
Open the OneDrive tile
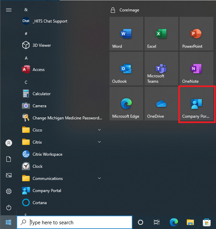point(161,104)
